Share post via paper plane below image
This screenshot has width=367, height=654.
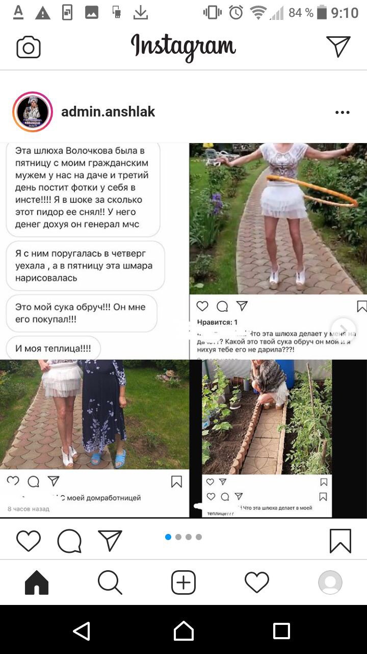click(110, 541)
